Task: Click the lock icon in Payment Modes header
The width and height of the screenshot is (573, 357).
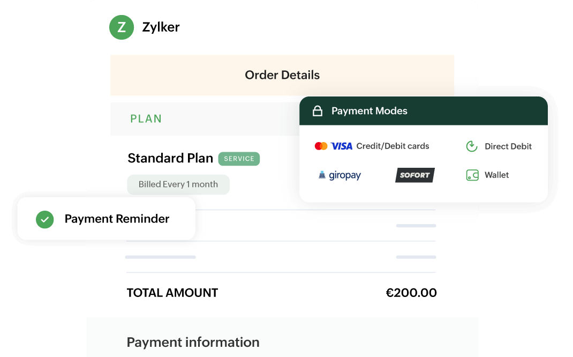Action: pyautogui.click(x=318, y=110)
